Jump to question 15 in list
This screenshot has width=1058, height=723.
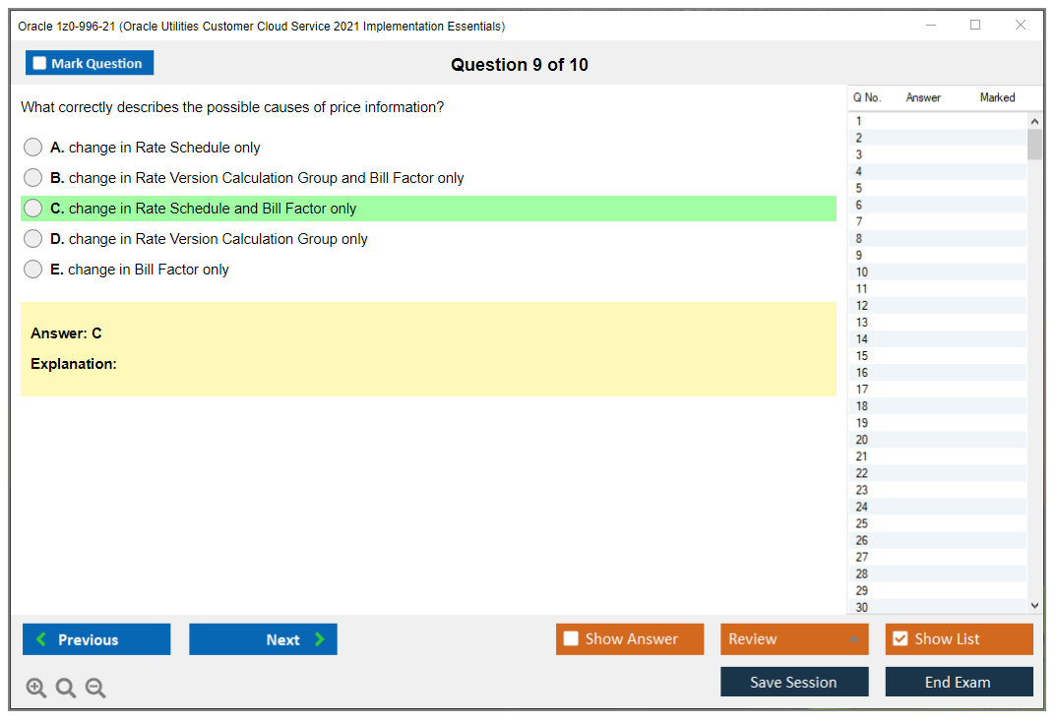click(x=862, y=356)
